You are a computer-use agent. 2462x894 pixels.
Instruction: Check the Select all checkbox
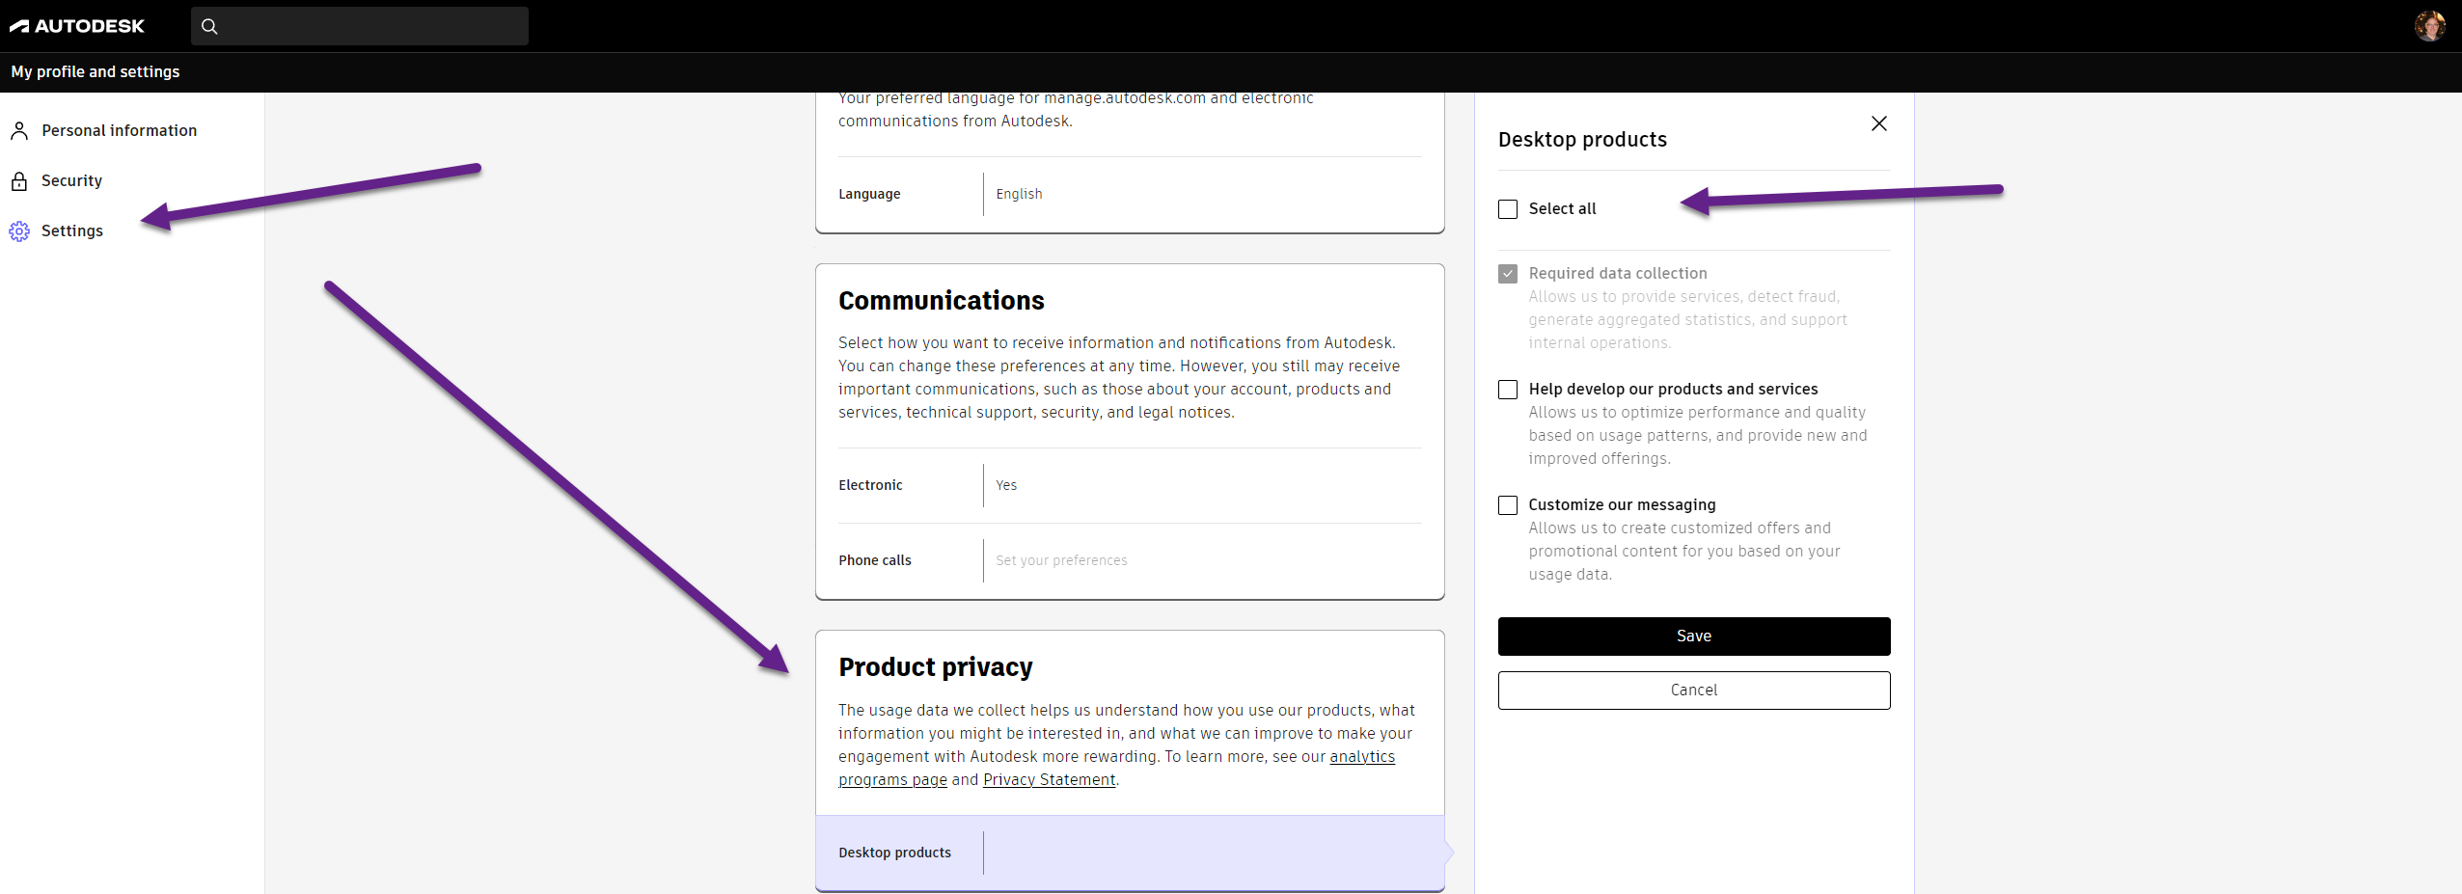[x=1508, y=209]
